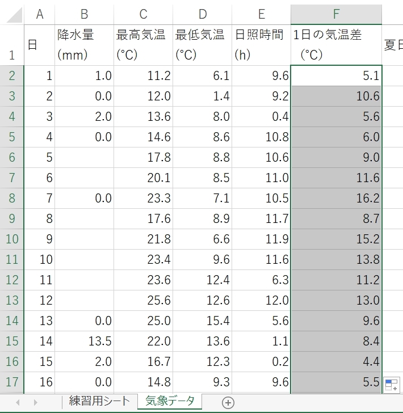Screen dimensions: 403x413
Task: Switch to the 練習用シート tab
Action: (x=99, y=402)
